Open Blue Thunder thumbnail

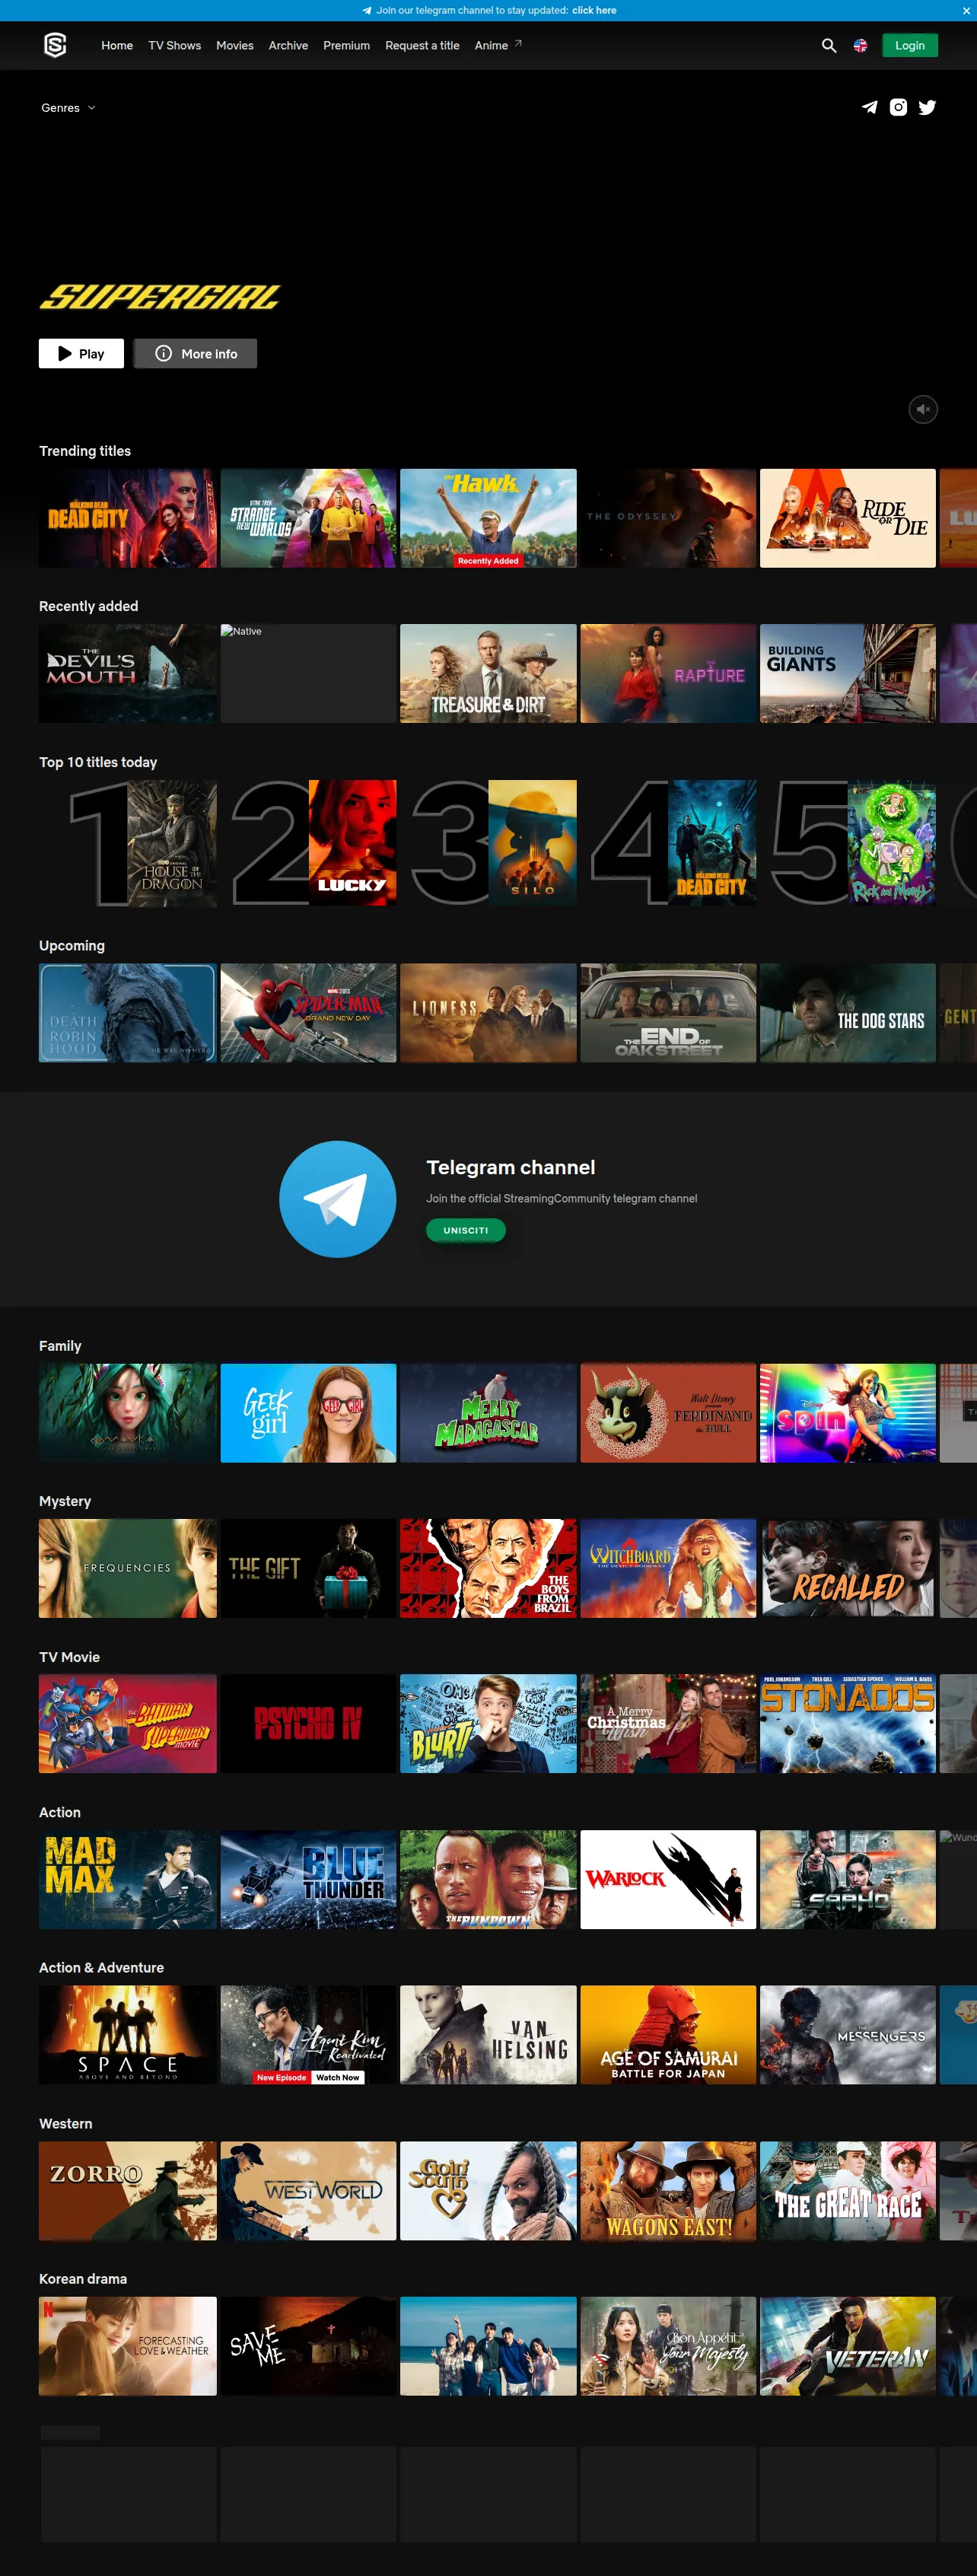[x=308, y=1879]
